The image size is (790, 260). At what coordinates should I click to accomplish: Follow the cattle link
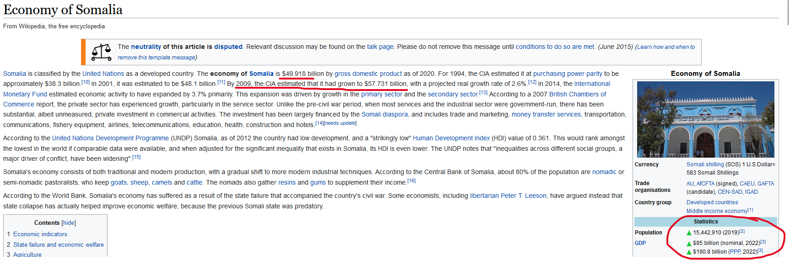point(195,182)
